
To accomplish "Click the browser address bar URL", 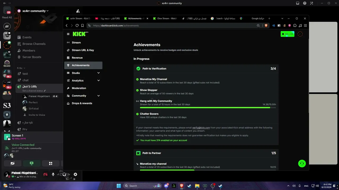I will [116, 26].
